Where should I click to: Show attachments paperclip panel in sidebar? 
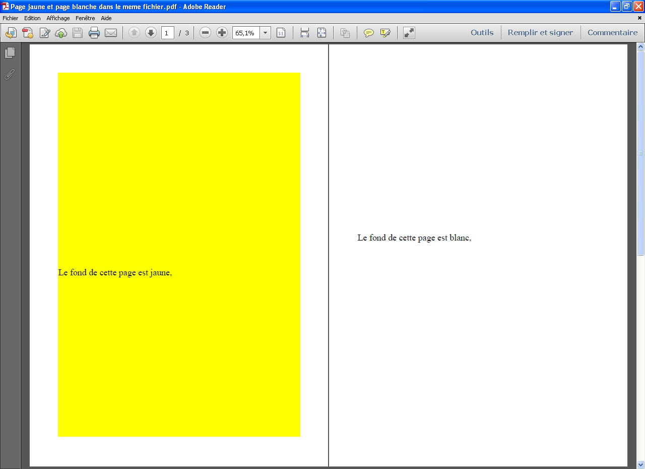tap(10, 74)
